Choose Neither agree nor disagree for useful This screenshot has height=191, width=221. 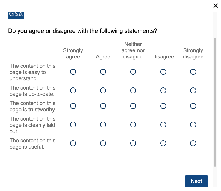133,144
